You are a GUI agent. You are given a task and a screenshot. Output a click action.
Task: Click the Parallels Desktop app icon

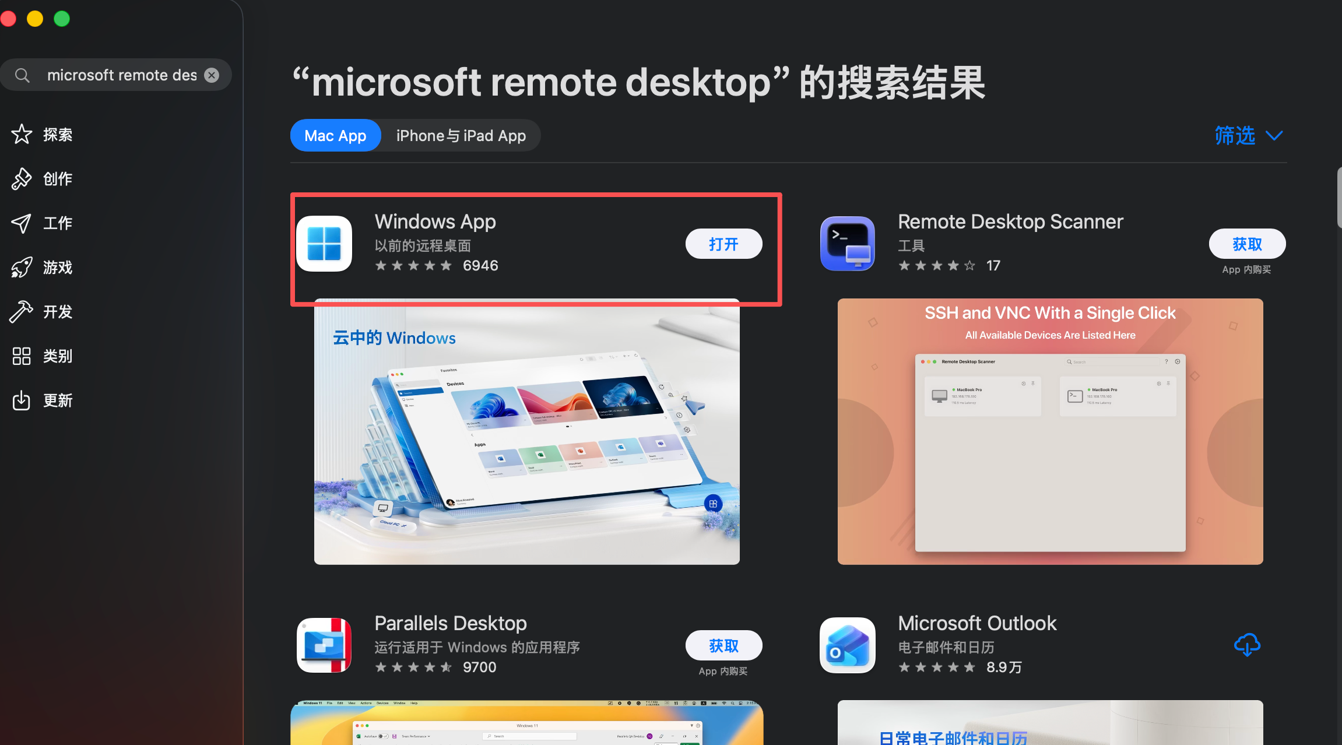pos(324,645)
